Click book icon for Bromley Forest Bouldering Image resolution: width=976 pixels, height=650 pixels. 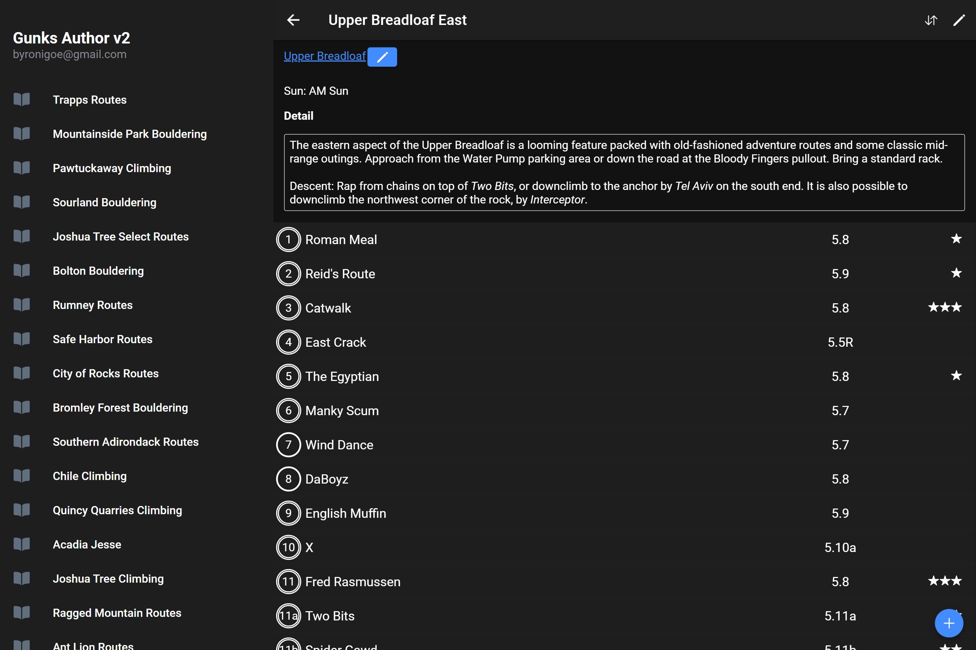click(21, 407)
